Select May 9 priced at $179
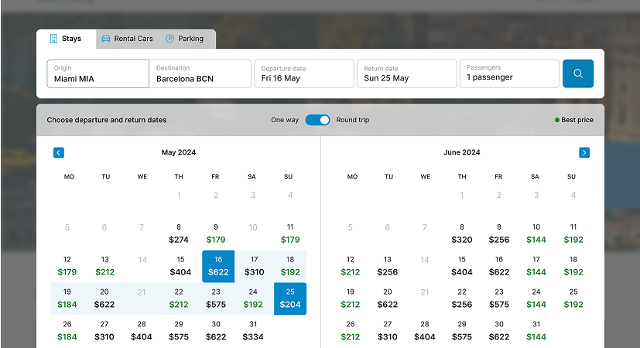Image resolution: width=640 pixels, height=348 pixels. 216,234
